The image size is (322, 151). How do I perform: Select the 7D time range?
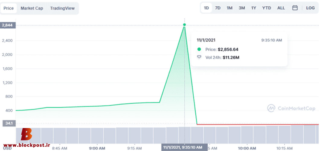pos(218,8)
